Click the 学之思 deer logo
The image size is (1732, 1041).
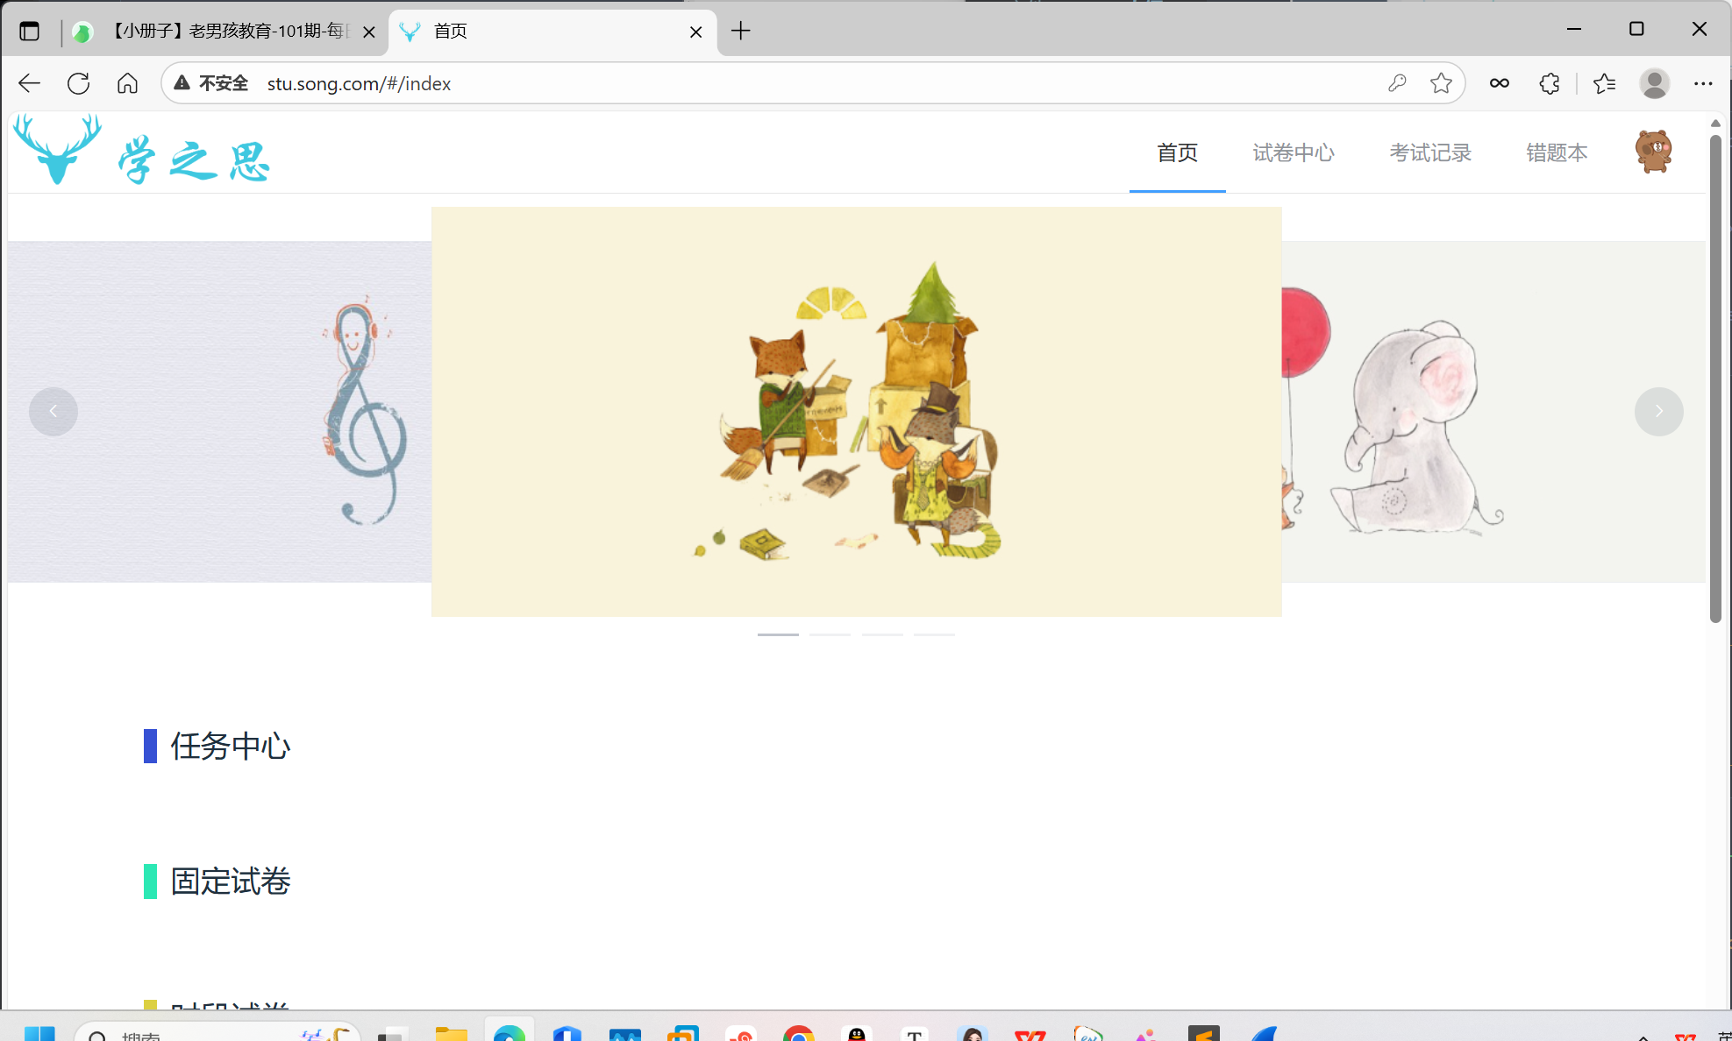57,151
